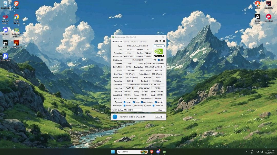Click the blue info icon in update bar

115,117
